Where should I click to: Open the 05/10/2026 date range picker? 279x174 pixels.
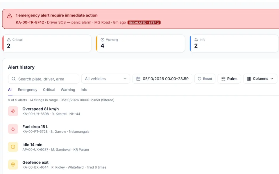162,79
